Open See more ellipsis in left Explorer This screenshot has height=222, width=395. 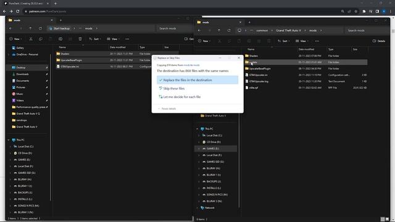pyautogui.click(x=127, y=39)
